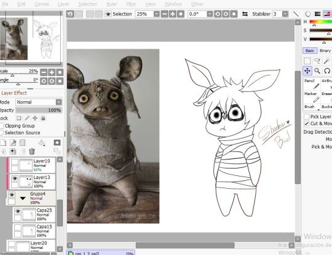This screenshot has width=332, height=255.
Task: Switch to the Basic tool tab
Action: (310, 51)
